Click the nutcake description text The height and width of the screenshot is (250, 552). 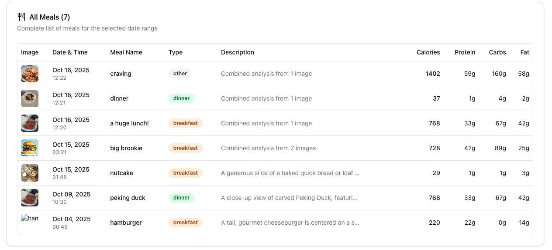pos(290,173)
